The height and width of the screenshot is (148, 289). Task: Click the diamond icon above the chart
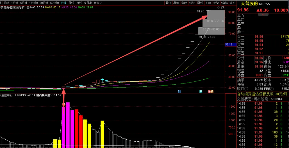(x=218, y=8)
